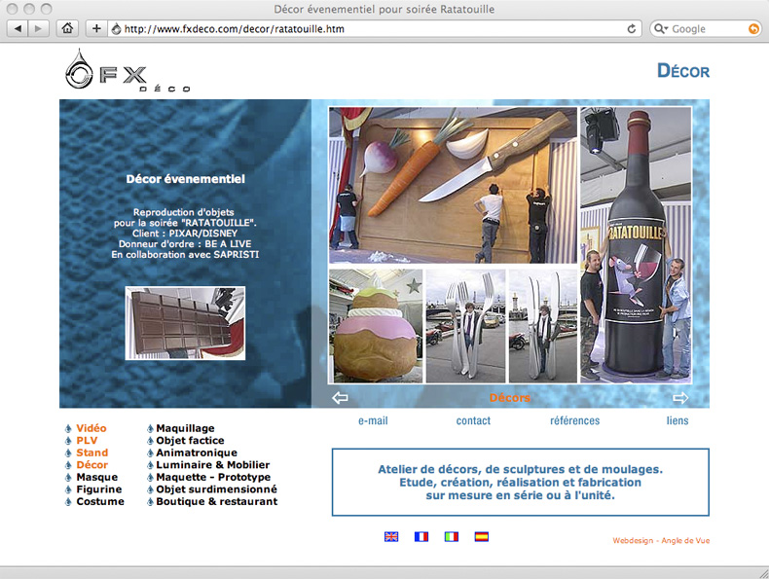Open the cutting board with vegetables photo
The height and width of the screenshot is (579, 769).
tap(453, 185)
